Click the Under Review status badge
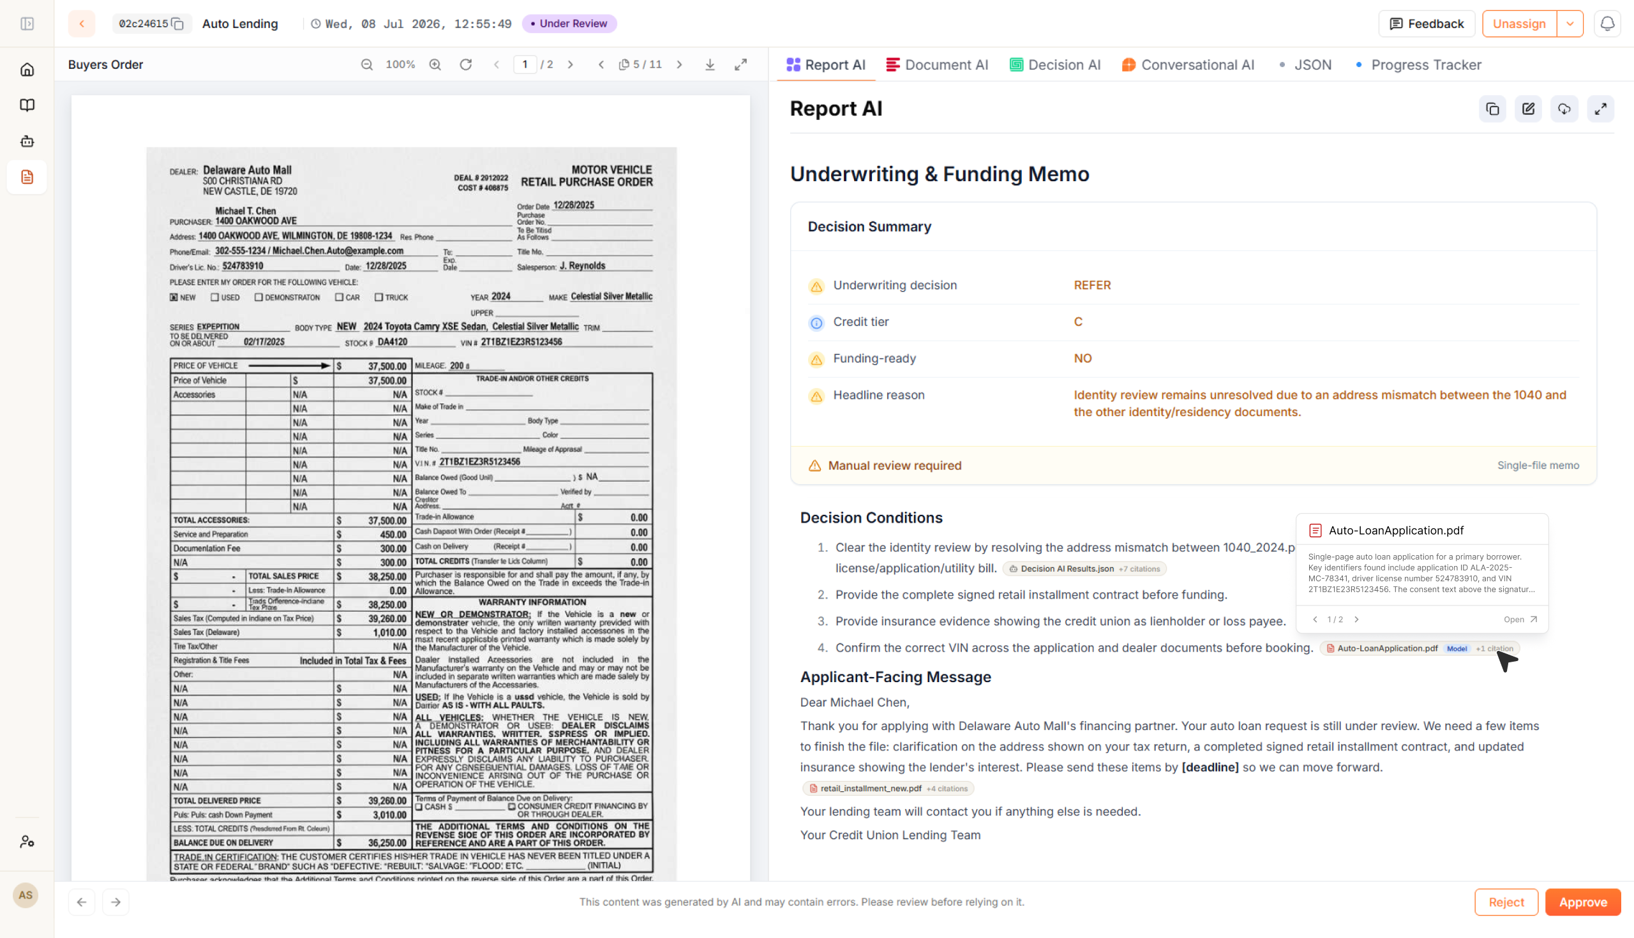The height and width of the screenshot is (938, 1634). tap(569, 24)
